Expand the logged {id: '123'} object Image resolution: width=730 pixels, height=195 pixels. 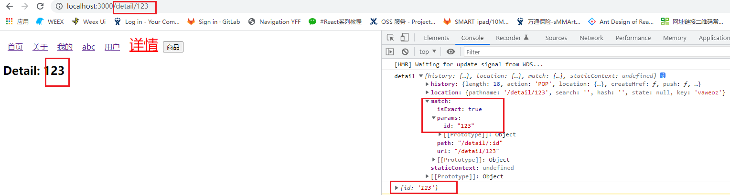[397, 188]
